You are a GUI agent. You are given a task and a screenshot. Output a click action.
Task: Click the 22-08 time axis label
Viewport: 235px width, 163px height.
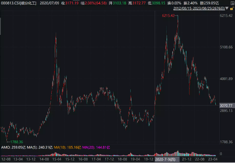pyautogui.click(x=200, y=159)
